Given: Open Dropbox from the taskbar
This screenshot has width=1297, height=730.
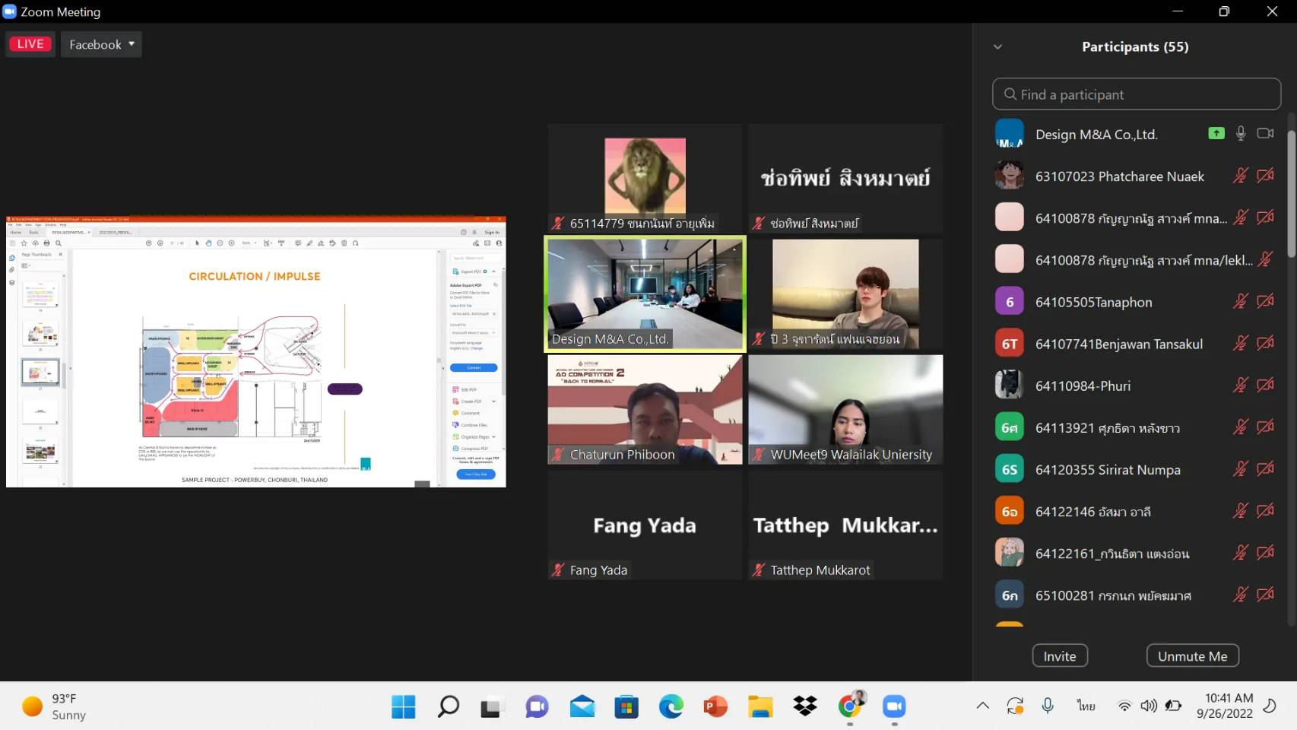Looking at the screenshot, I should click(x=805, y=706).
